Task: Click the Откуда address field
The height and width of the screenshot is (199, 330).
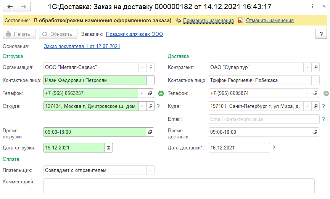Action: click(x=91, y=106)
